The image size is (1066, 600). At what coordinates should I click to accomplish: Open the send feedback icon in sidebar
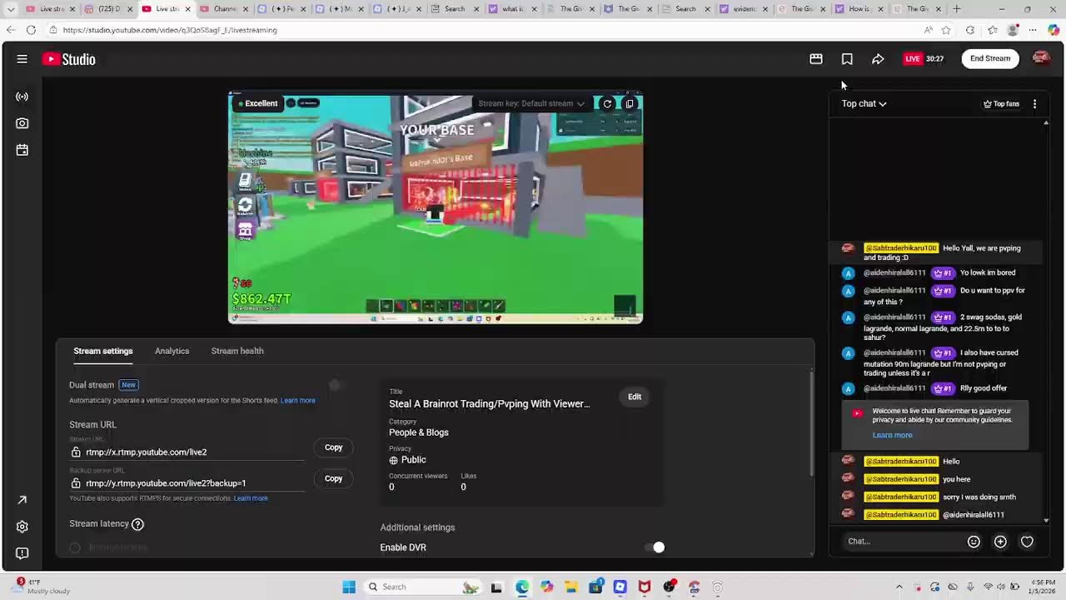(x=22, y=553)
